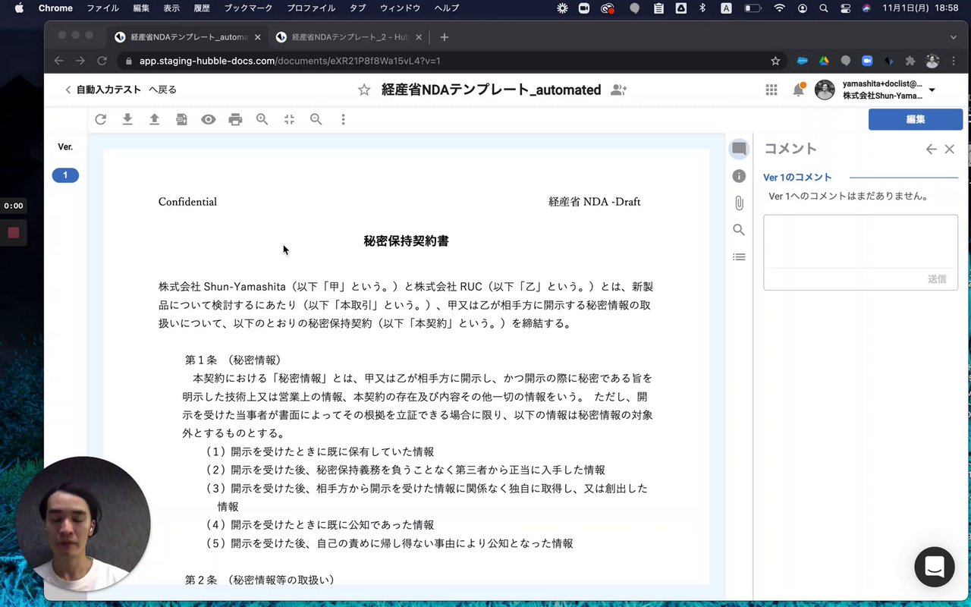Click the ウィンドウ menu
This screenshot has width=971, height=607.
[x=400, y=8]
